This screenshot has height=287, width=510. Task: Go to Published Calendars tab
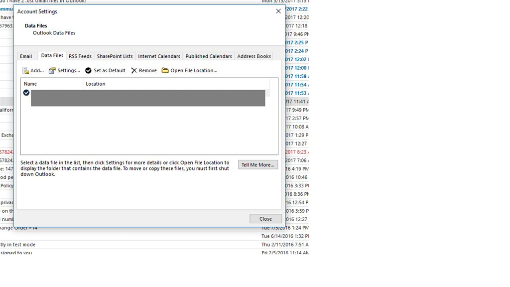pyautogui.click(x=209, y=56)
